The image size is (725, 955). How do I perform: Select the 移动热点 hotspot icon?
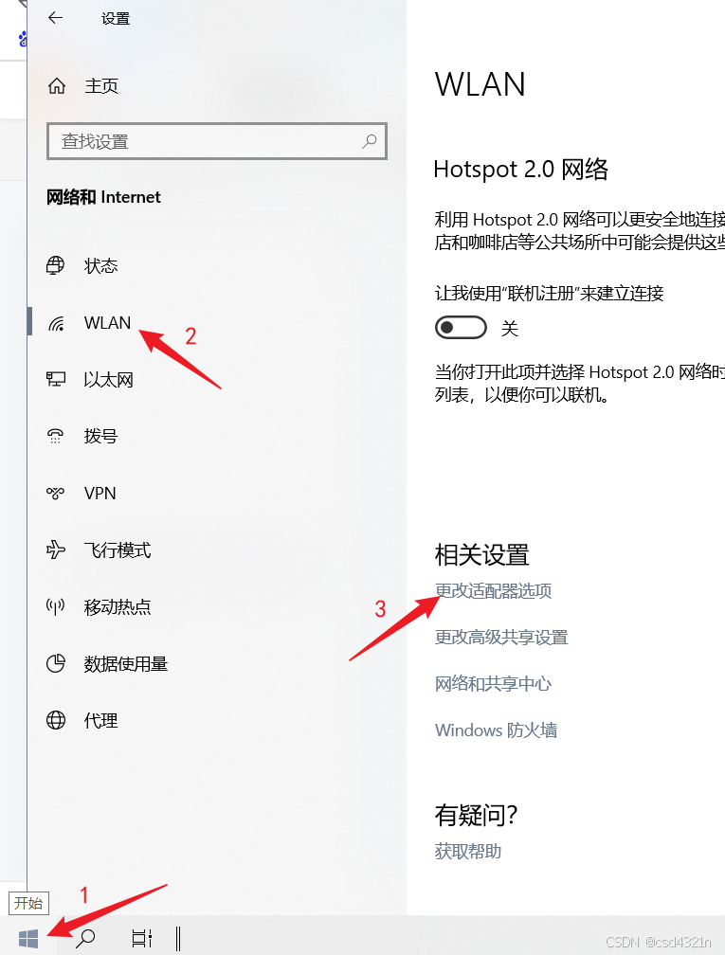pos(55,606)
